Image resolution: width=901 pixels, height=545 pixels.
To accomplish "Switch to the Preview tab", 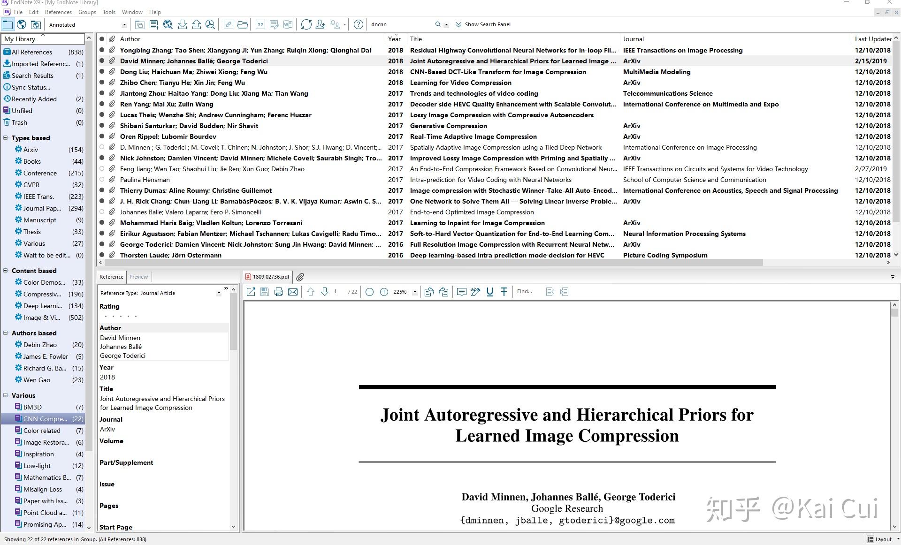I will click(x=138, y=277).
